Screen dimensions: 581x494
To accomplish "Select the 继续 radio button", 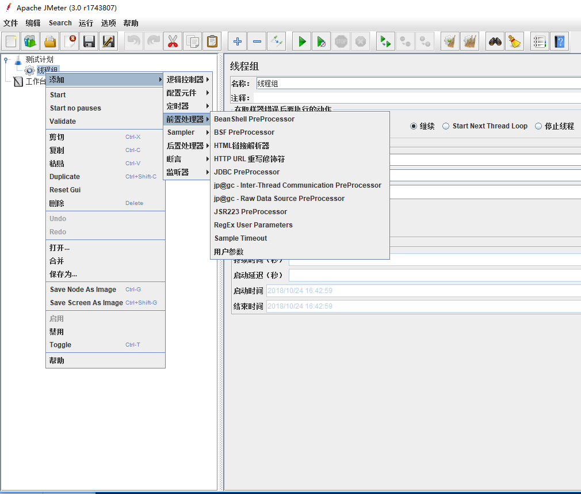I will tap(414, 126).
